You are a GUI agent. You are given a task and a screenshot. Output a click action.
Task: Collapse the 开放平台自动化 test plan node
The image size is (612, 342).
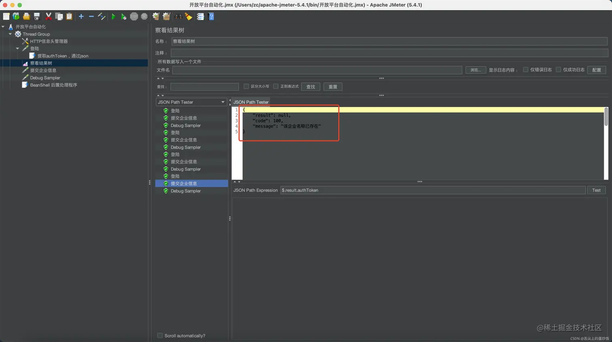(x=3, y=27)
